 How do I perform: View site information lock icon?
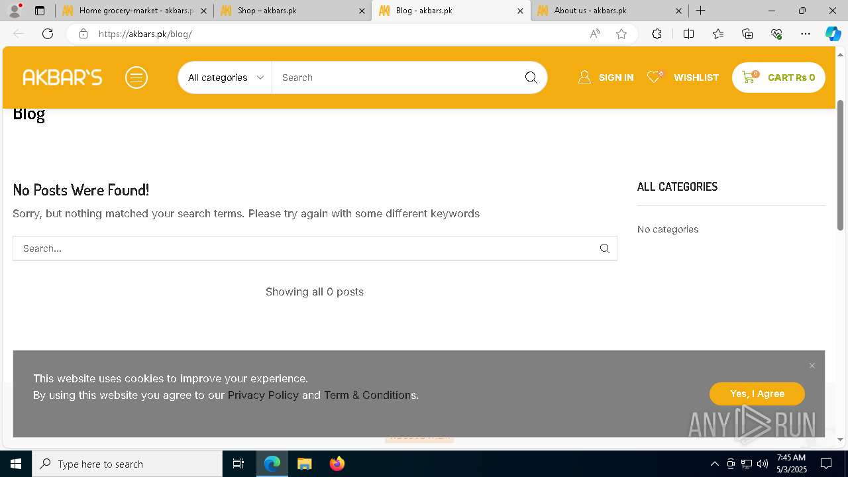(83, 34)
